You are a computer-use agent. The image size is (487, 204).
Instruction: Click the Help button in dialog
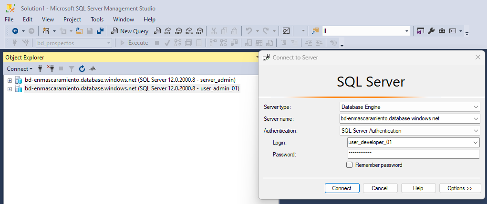pos(418,188)
